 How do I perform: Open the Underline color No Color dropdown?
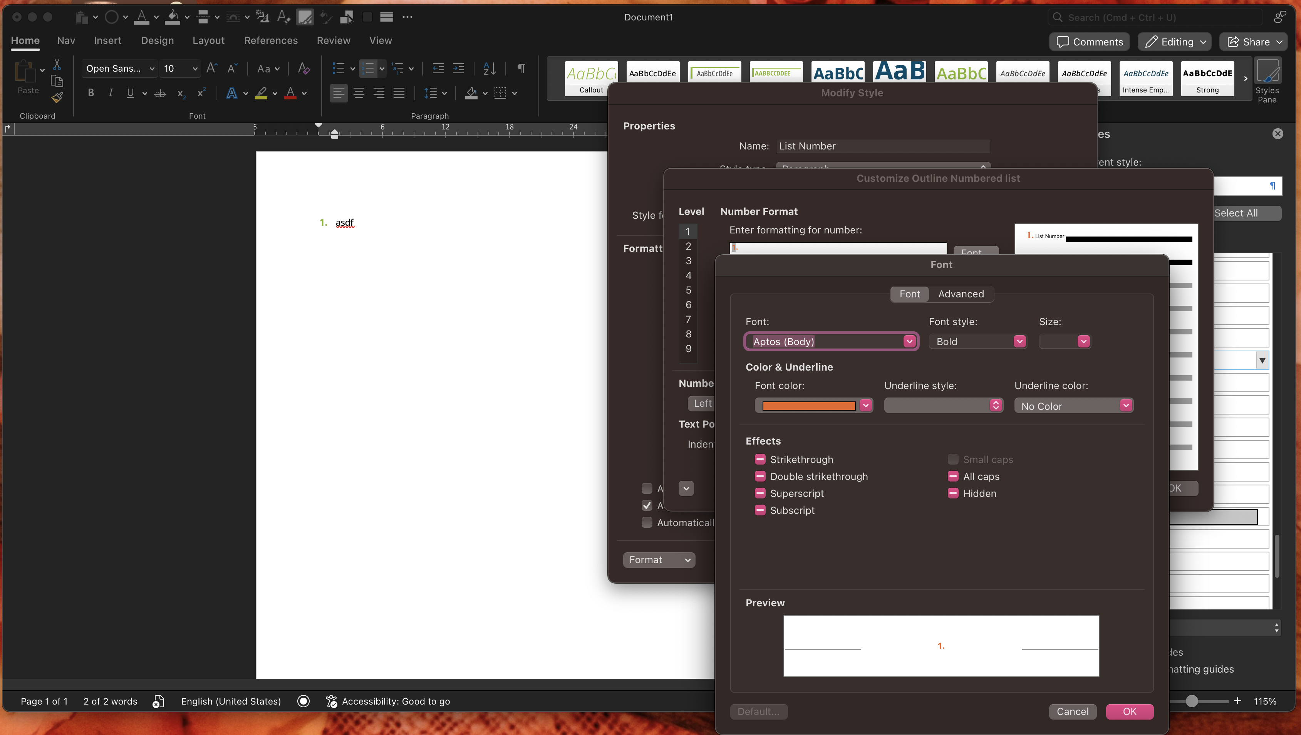[x=1074, y=406]
